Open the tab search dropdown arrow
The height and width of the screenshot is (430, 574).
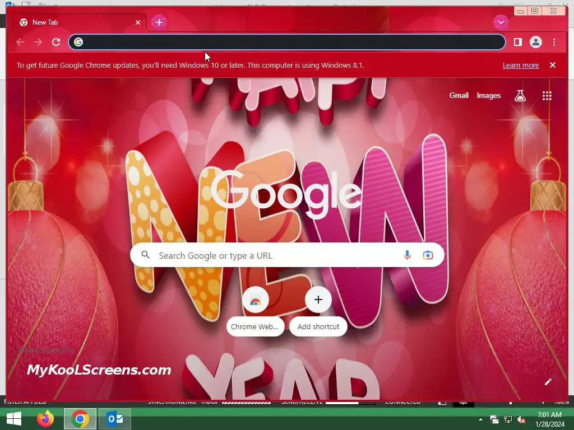tap(501, 22)
